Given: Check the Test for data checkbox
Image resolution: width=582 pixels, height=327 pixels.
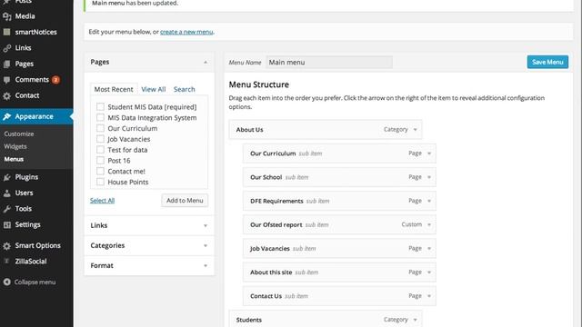Looking at the screenshot, I should (x=100, y=150).
